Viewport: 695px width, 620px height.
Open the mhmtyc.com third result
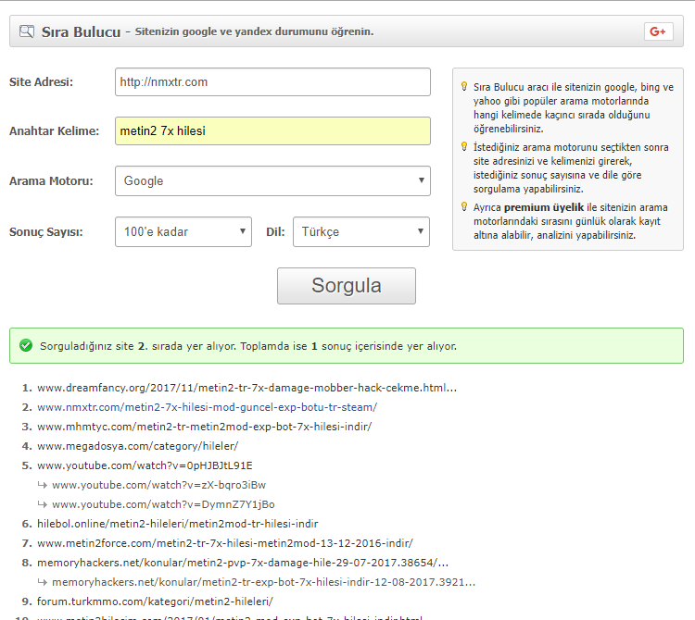click(205, 427)
